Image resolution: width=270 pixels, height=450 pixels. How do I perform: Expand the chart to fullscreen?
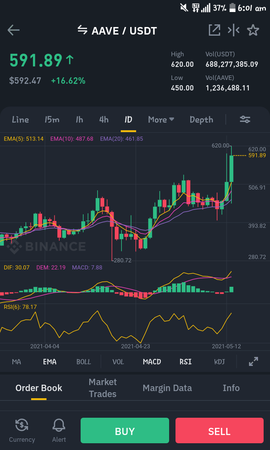point(253,361)
